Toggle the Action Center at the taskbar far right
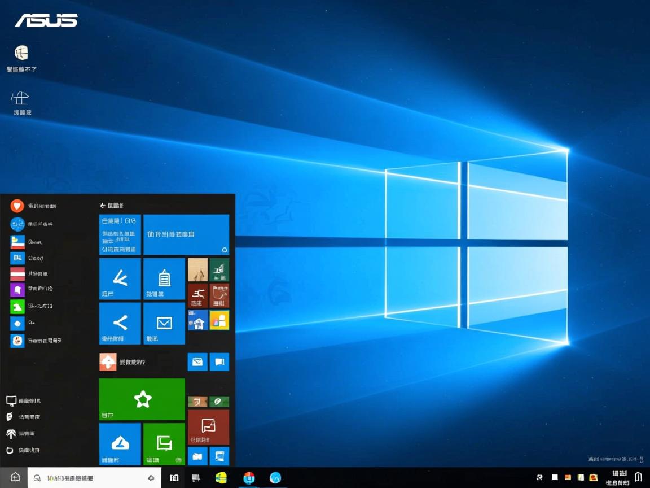The height and width of the screenshot is (488, 650). point(639,477)
